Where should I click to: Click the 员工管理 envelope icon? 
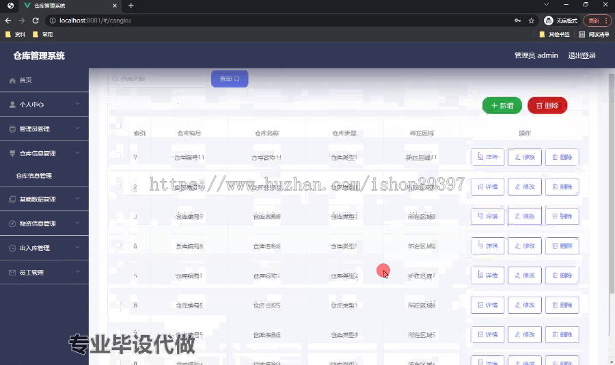pos(12,272)
